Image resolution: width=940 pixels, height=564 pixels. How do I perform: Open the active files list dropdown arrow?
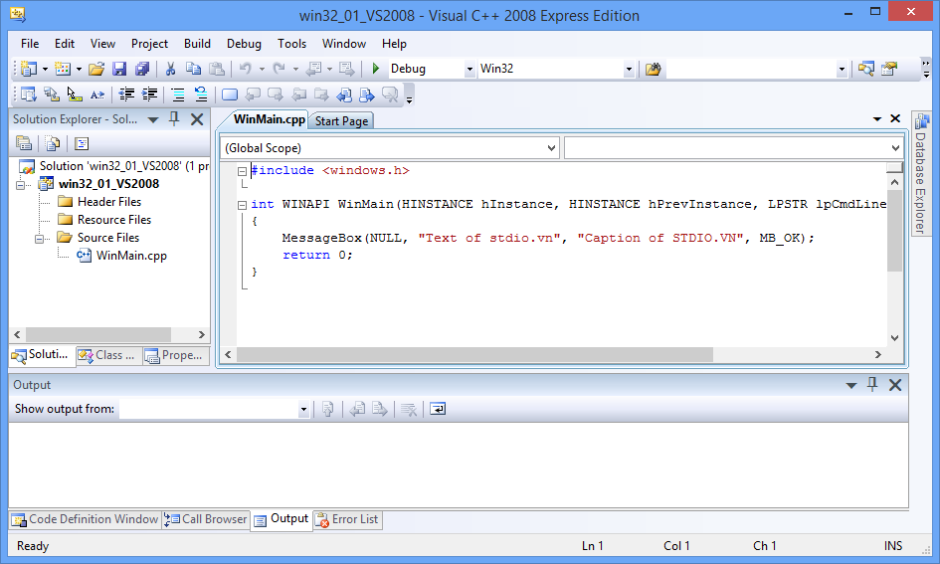click(877, 118)
